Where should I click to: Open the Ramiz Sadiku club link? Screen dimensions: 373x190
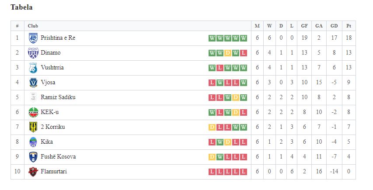pos(58,97)
